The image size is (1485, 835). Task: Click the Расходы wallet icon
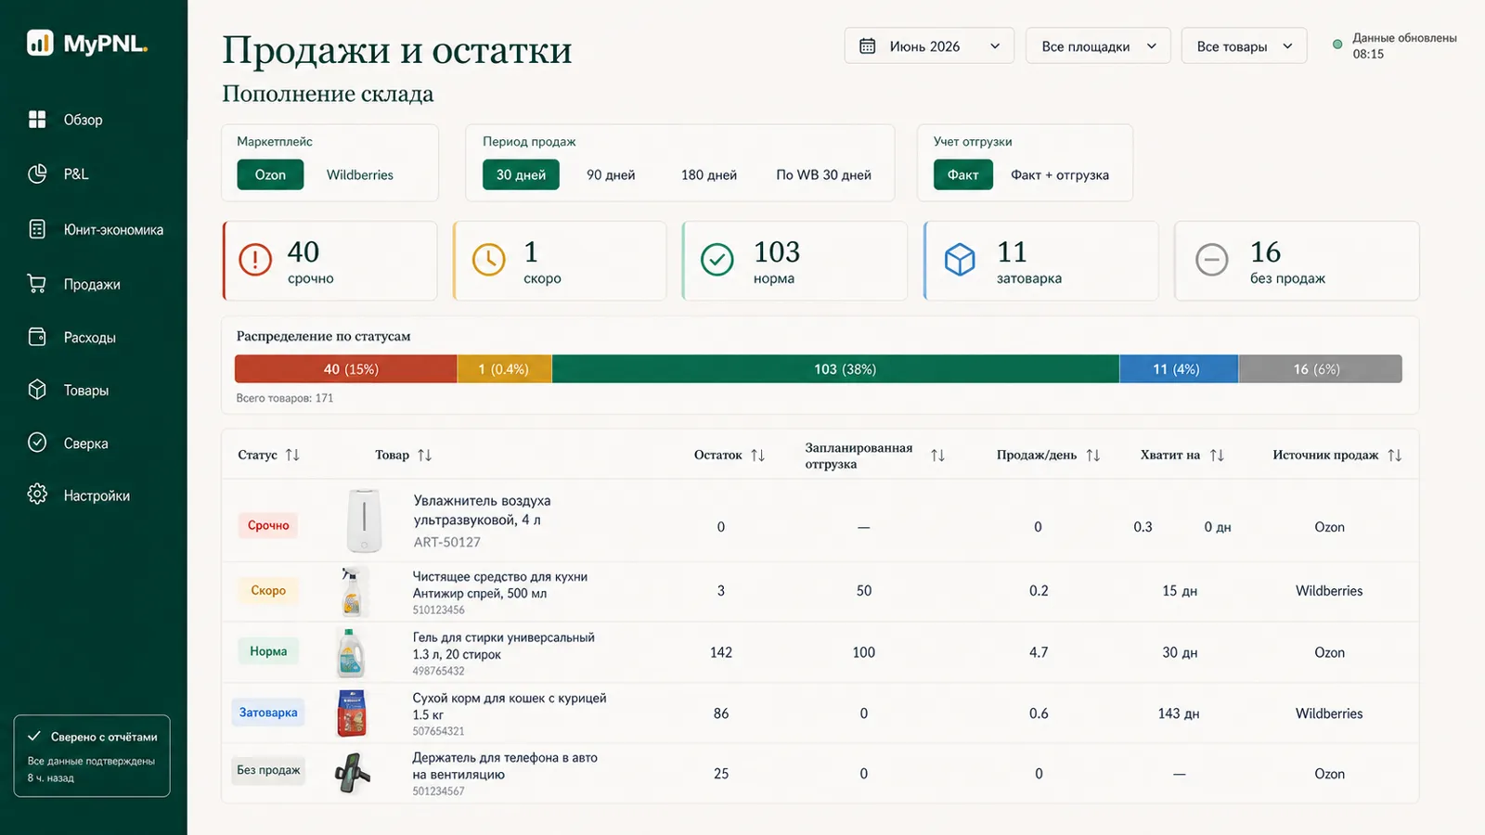coord(37,337)
